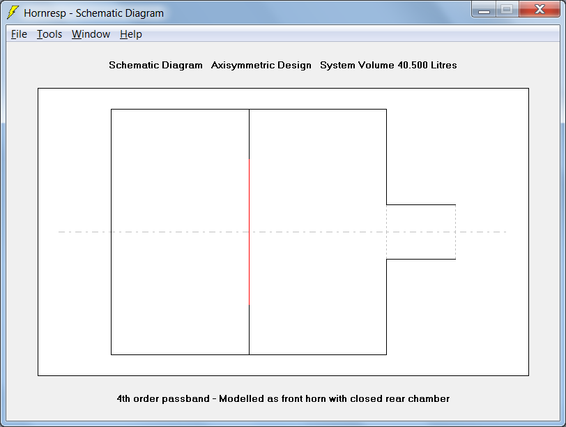Open the Help menu

point(130,34)
